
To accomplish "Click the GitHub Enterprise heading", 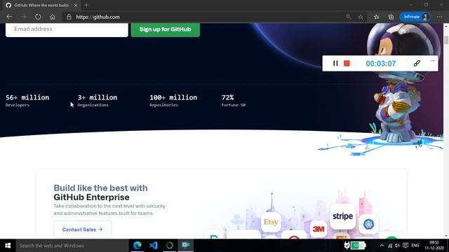I will click(91, 197).
